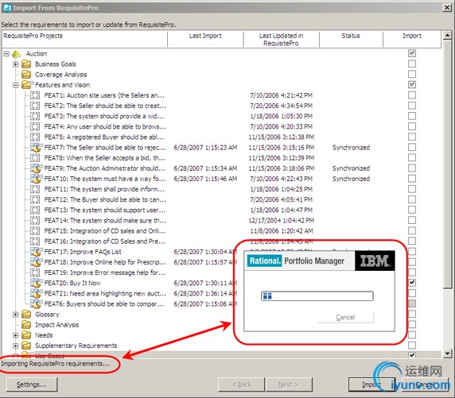Click the Impact Analysis folder icon
Viewport: 455px width, 398px height.
tap(26, 325)
